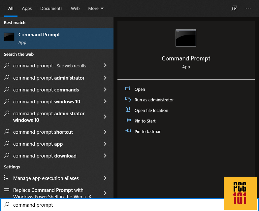Click the Pin to taskbar pin icon
259x211 pixels.
128,131
